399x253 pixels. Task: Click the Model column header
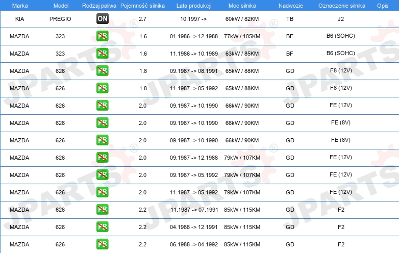[x=61, y=6]
